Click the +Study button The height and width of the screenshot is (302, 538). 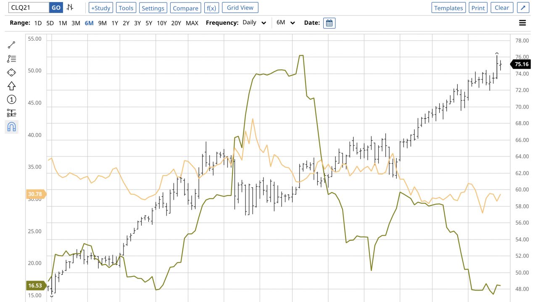click(100, 8)
